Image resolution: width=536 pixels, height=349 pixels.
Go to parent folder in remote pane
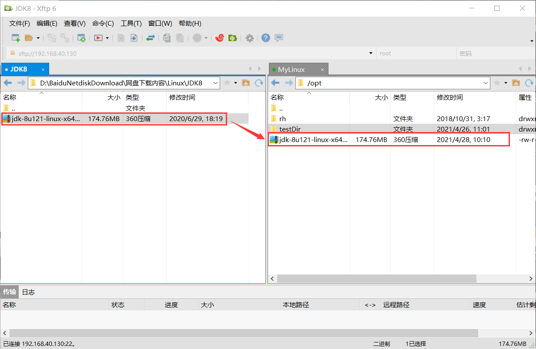(x=516, y=83)
